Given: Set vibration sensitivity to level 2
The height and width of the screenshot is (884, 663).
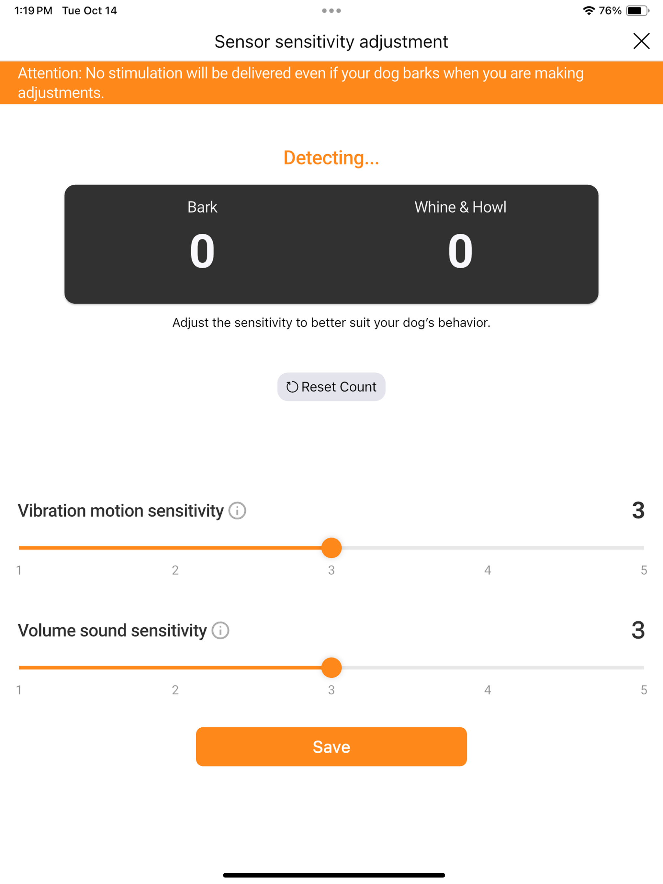Looking at the screenshot, I should 175,548.
